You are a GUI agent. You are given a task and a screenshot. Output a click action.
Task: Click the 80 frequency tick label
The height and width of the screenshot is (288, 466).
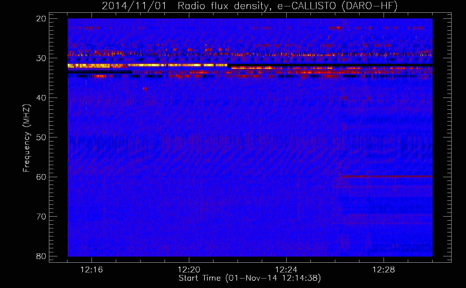41,256
